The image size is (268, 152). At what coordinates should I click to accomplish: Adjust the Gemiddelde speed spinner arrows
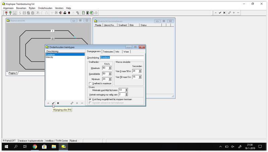[110, 74]
